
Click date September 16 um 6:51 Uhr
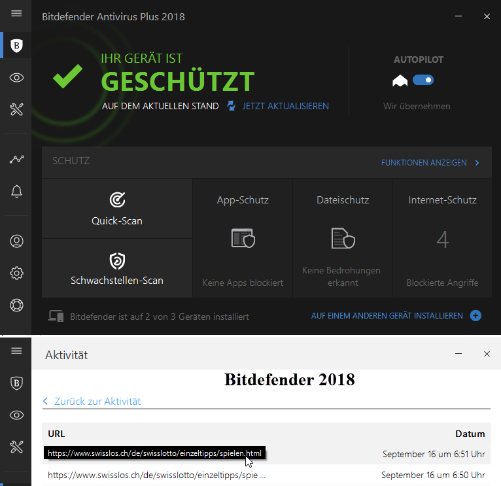click(x=434, y=454)
